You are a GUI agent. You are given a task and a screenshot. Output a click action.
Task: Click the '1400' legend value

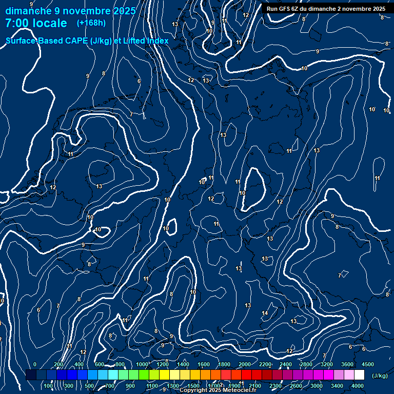(x=183, y=364)
